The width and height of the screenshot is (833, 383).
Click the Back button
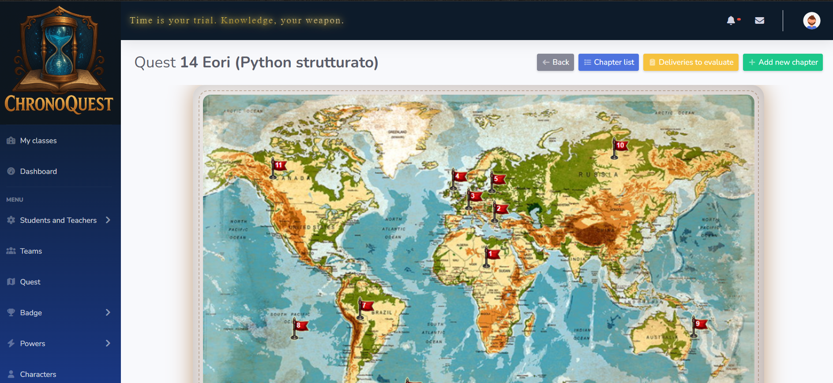(555, 63)
